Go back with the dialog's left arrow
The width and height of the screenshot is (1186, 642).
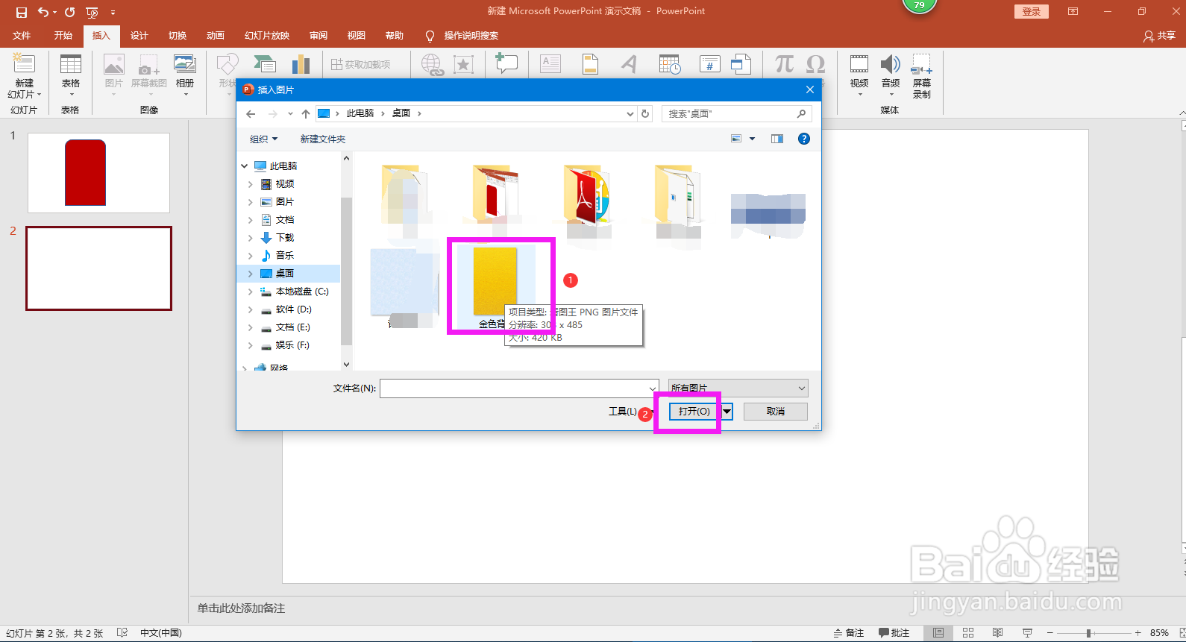251,114
